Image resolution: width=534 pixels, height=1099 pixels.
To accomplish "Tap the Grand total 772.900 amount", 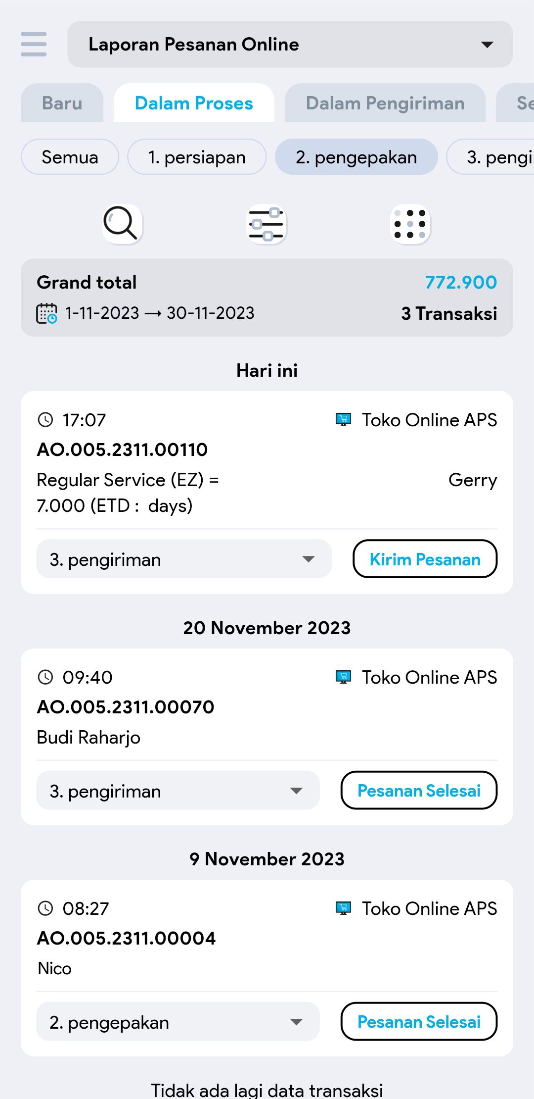I will point(461,283).
